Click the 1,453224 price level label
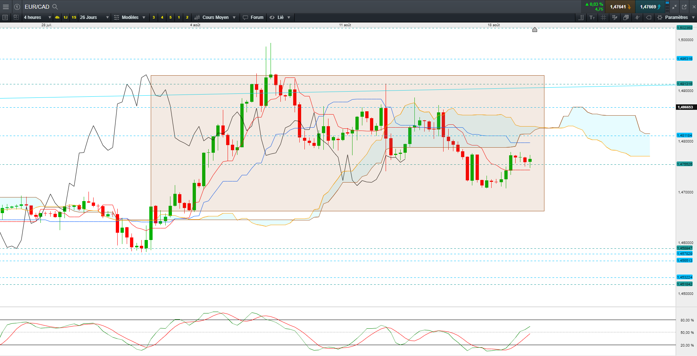Image resolution: width=697 pixels, height=356 pixels. pyautogui.click(x=685, y=277)
